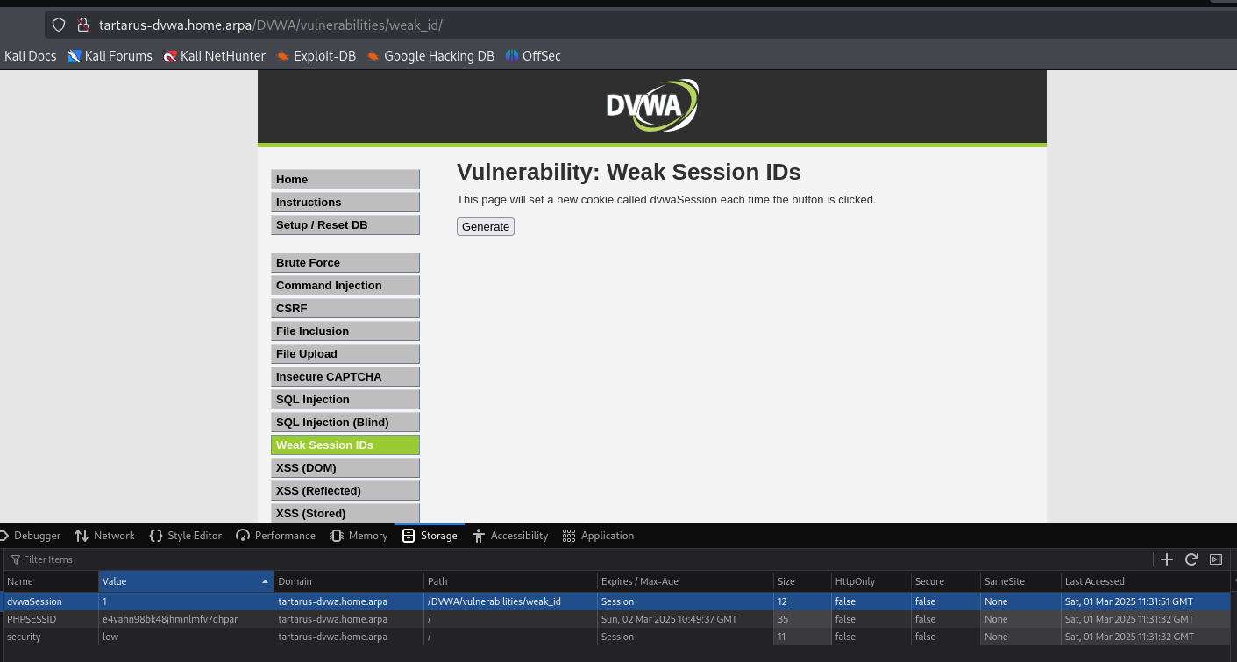Click the refresh icon in the Storage toolbar
1237x662 pixels.
pyautogui.click(x=1191, y=559)
